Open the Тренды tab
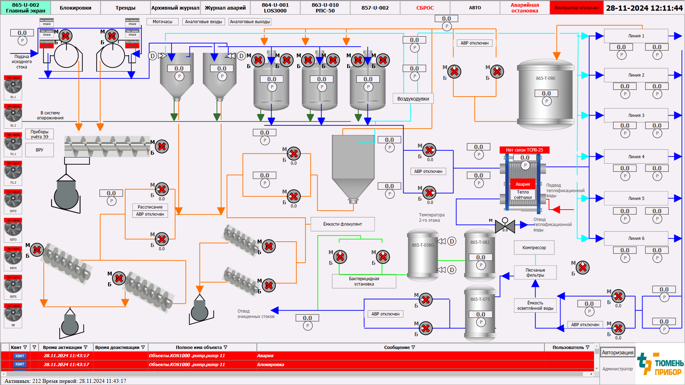 pyautogui.click(x=125, y=7)
